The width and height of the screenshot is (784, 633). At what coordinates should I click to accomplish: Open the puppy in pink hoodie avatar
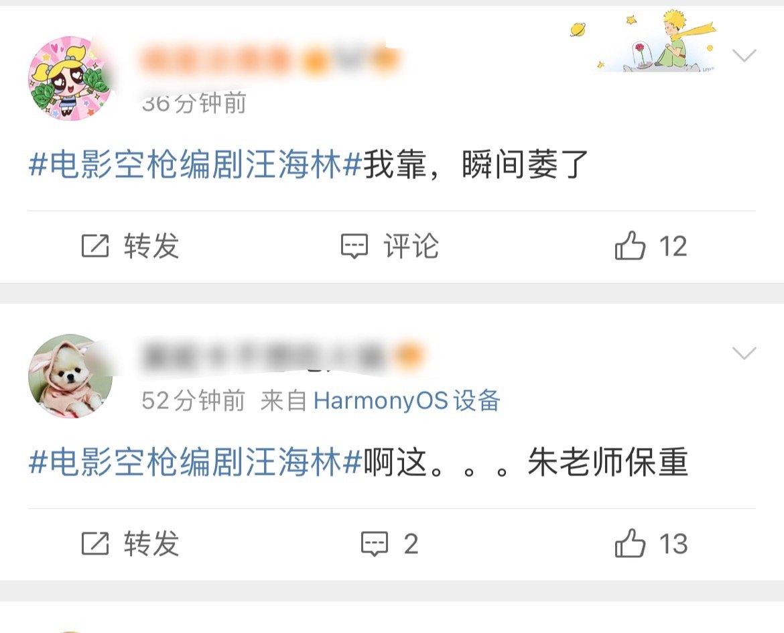[70, 376]
